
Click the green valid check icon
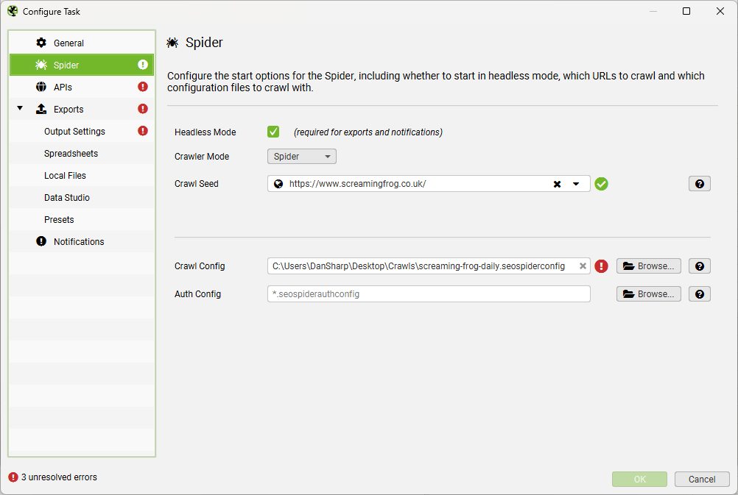[602, 184]
